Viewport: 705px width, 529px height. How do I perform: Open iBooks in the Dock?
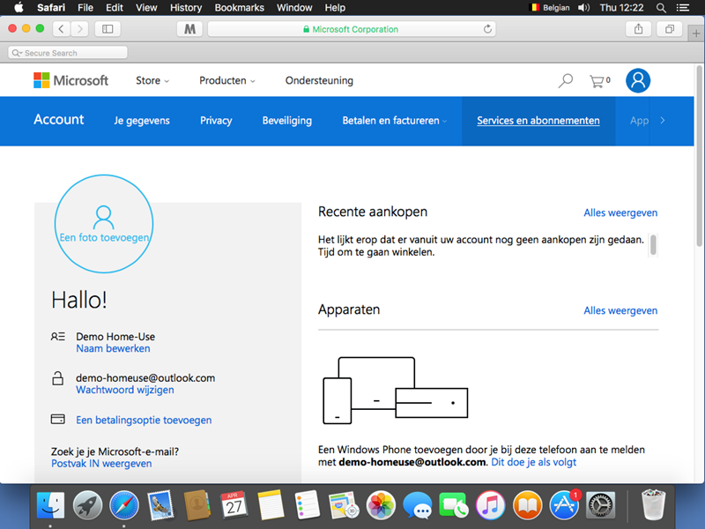527,504
